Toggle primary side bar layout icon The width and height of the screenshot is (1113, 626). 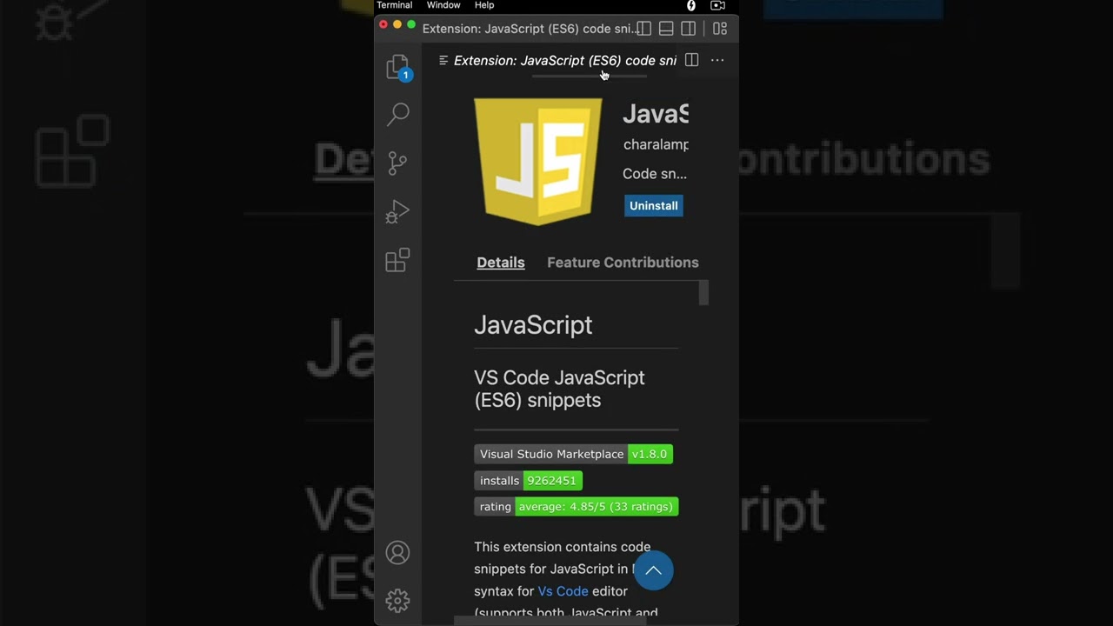643,29
